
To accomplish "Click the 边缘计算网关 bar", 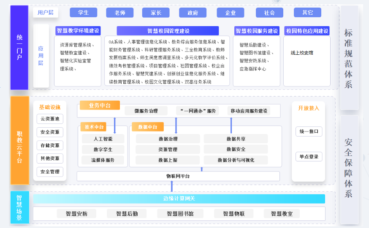I will coord(179,198).
